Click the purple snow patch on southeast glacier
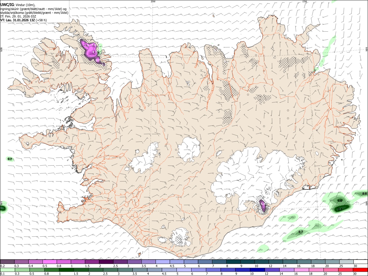The height and width of the screenshot is (276, 368). pyautogui.click(x=263, y=206)
